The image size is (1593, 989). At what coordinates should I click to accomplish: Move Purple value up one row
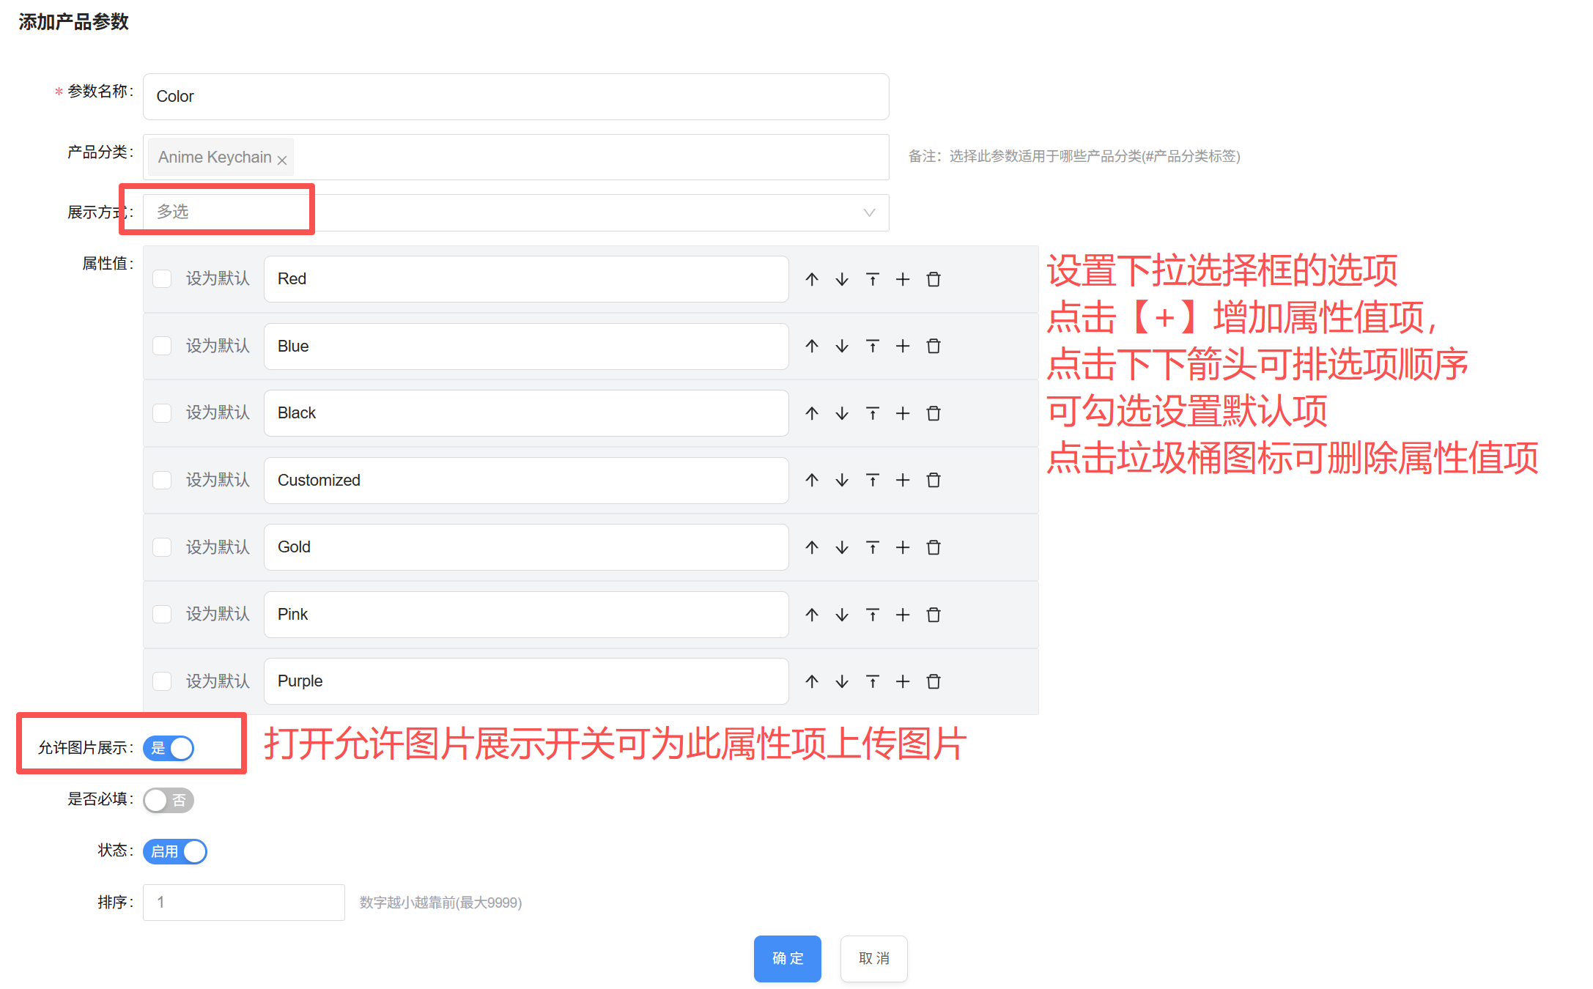pos(812,681)
